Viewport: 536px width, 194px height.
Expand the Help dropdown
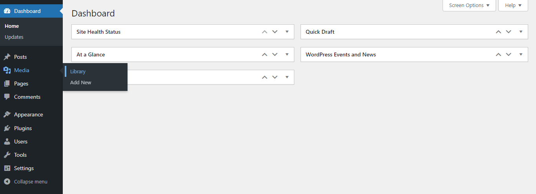tap(513, 5)
